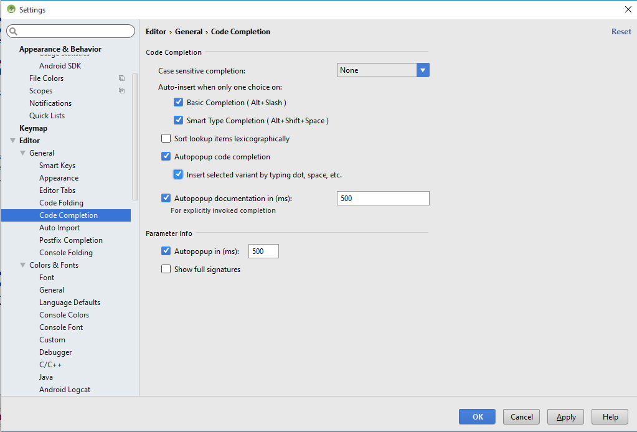
Task: Toggle Autopopup documentation checkbox
Action: tap(166, 198)
